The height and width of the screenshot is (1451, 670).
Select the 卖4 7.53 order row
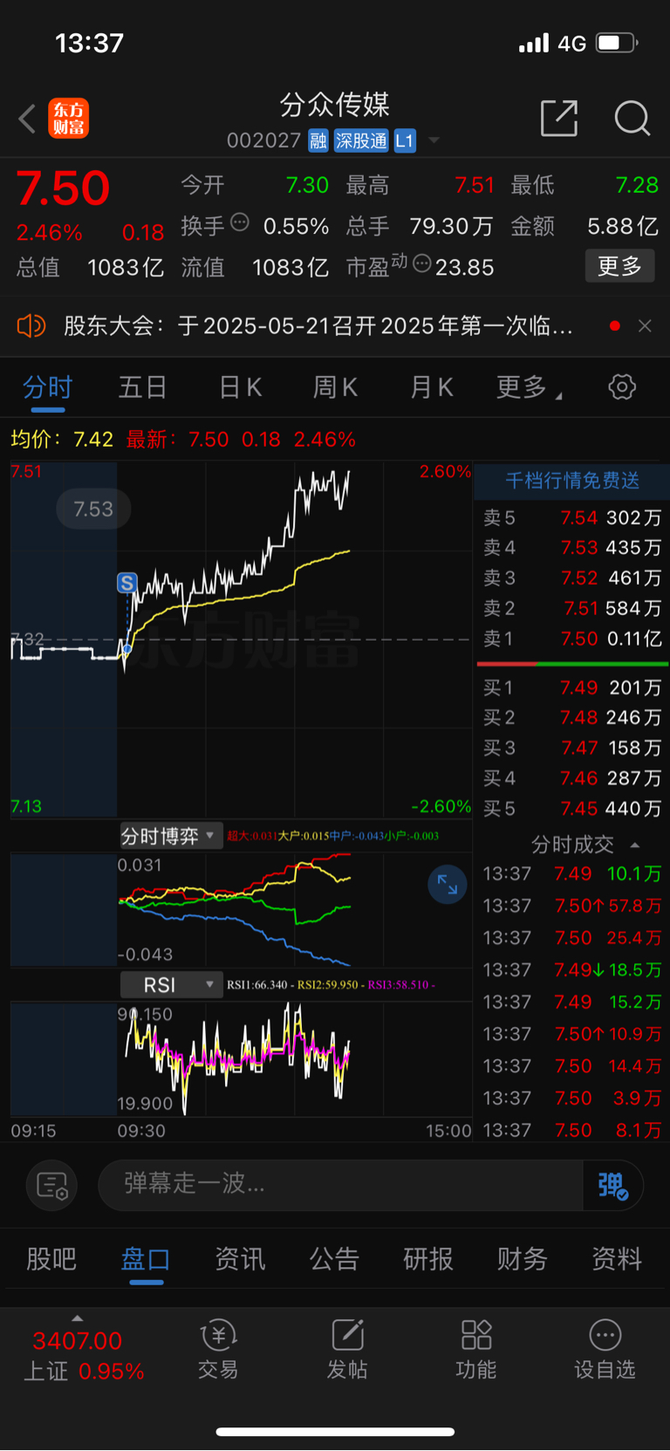tap(571, 548)
